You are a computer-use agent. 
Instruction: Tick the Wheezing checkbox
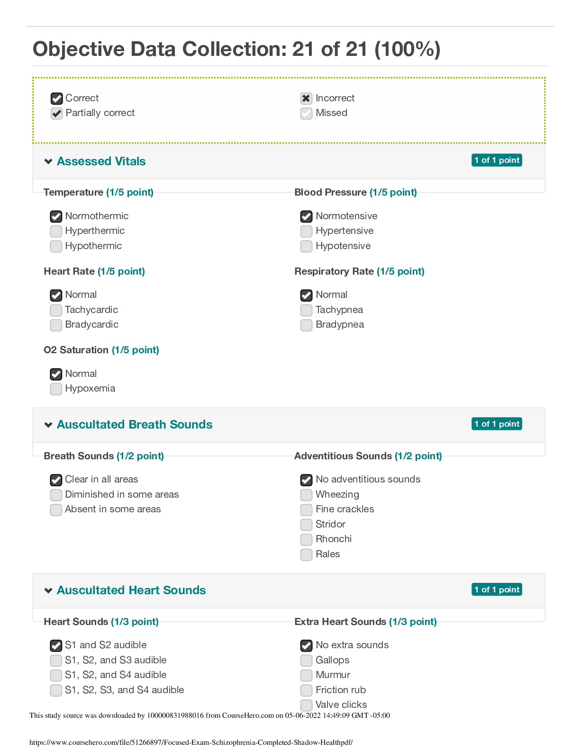[307, 495]
